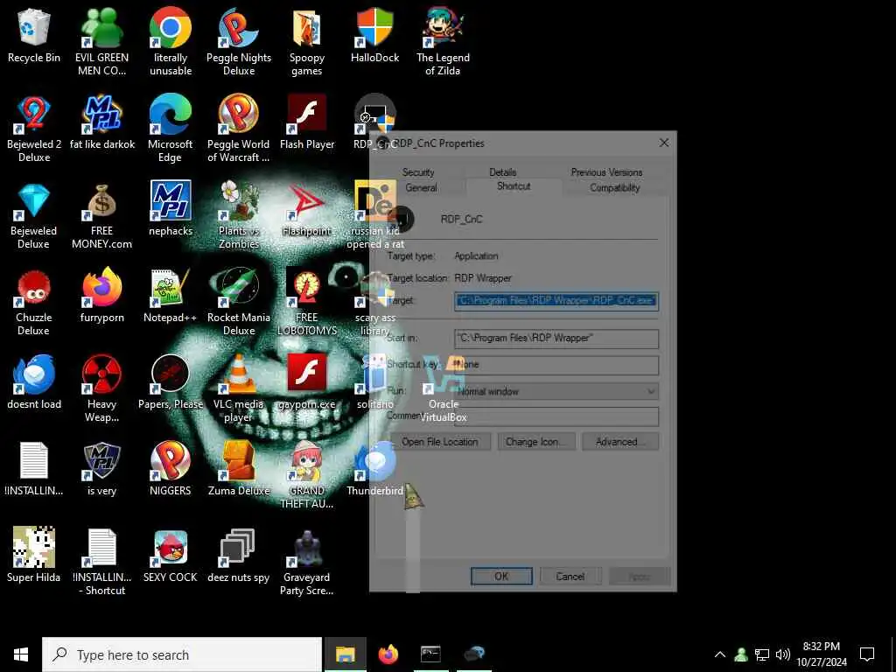Select the is very shield shortcut

(x=101, y=469)
